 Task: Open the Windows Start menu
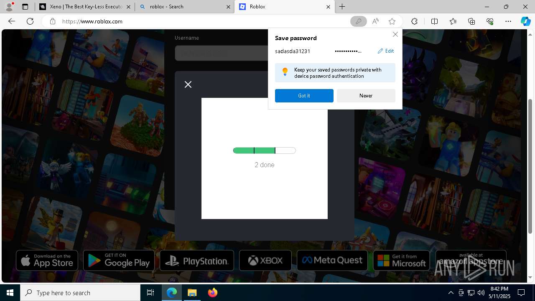pyautogui.click(x=10, y=293)
